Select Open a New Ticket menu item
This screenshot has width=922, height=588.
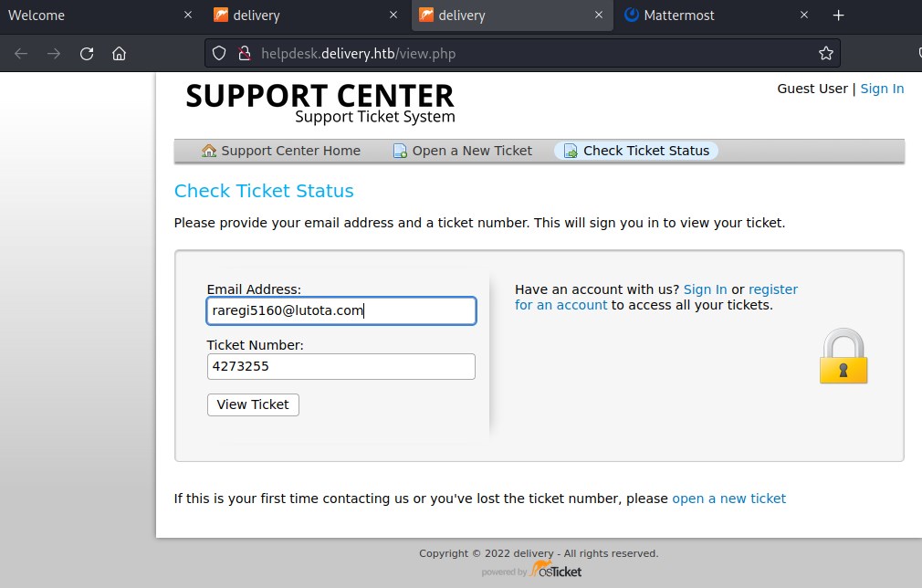[x=463, y=151]
